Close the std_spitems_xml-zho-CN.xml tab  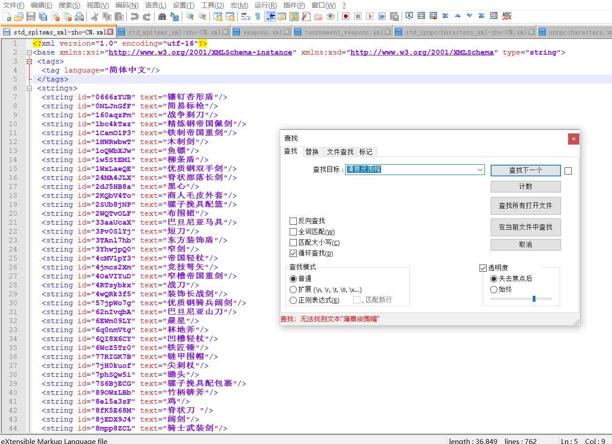click(x=110, y=32)
